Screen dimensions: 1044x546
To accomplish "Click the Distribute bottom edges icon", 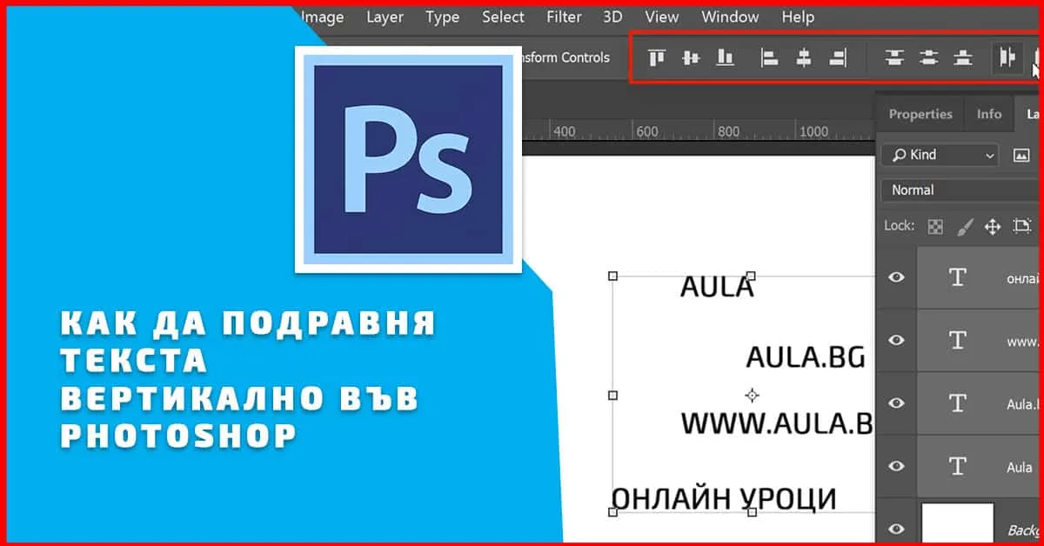I will (x=962, y=57).
